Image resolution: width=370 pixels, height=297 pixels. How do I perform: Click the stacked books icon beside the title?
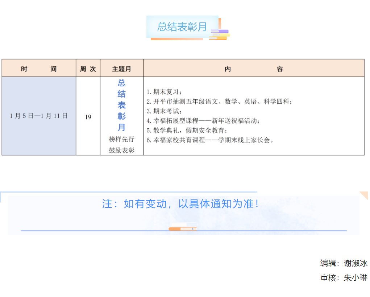pos(220,34)
